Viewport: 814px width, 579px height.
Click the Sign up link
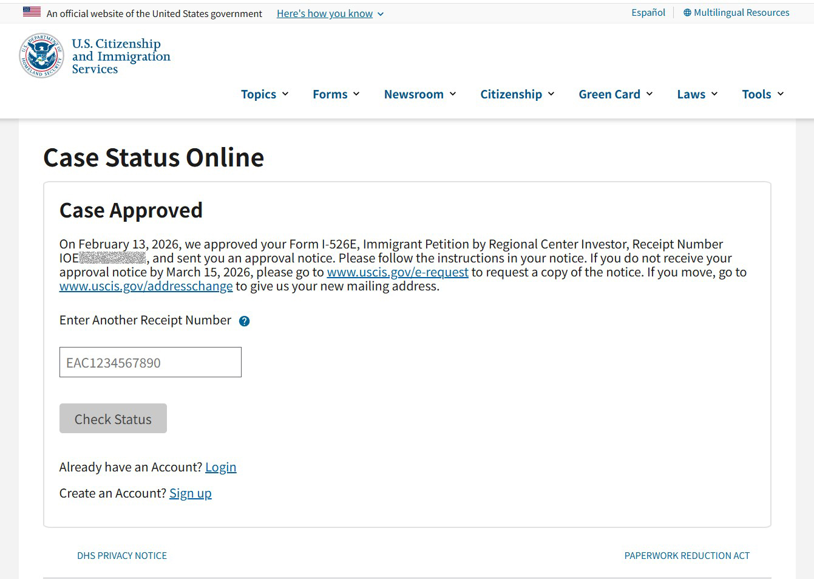191,493
